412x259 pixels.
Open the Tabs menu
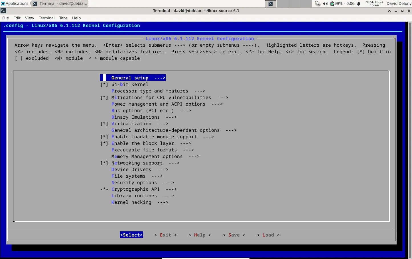pyautogui.click(x=63, y=18)
